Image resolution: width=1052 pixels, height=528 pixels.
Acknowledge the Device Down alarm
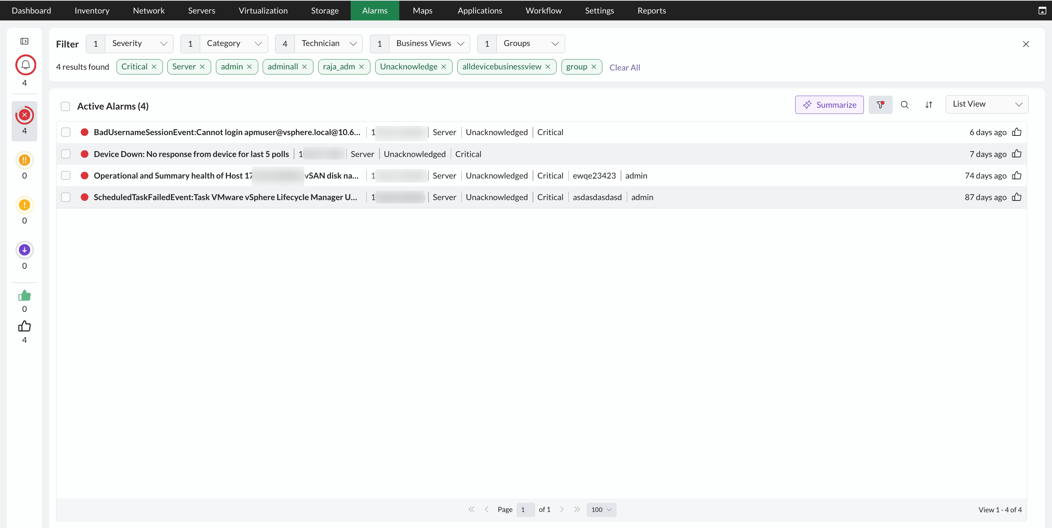pyautogui.click(x=1017, y=154)
